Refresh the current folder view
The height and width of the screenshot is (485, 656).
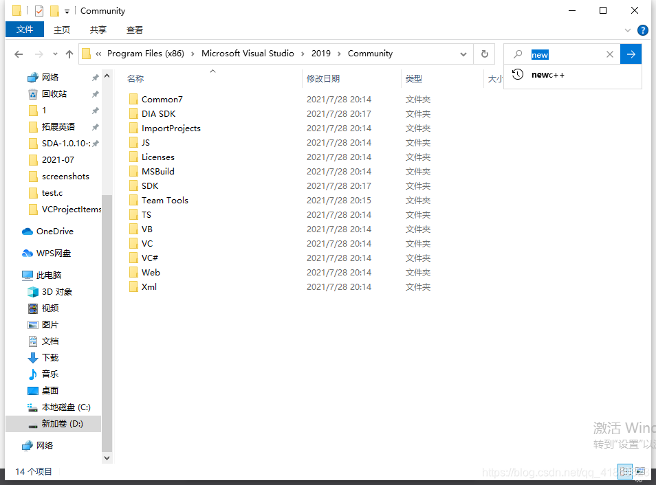coord(485,54)
